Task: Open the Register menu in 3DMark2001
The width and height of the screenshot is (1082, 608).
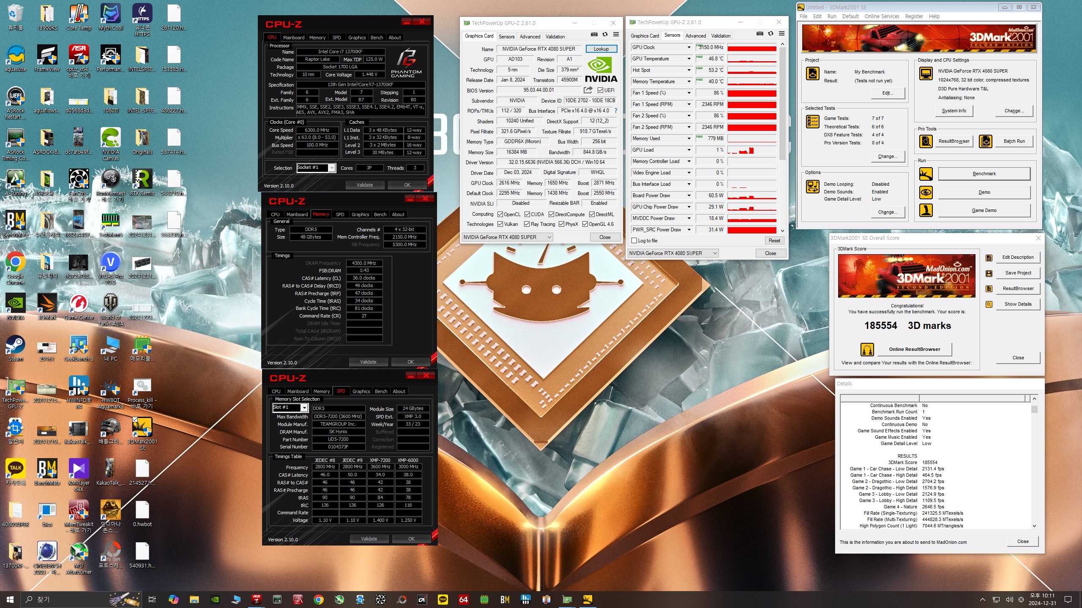Action: click(x=914, y=16)
